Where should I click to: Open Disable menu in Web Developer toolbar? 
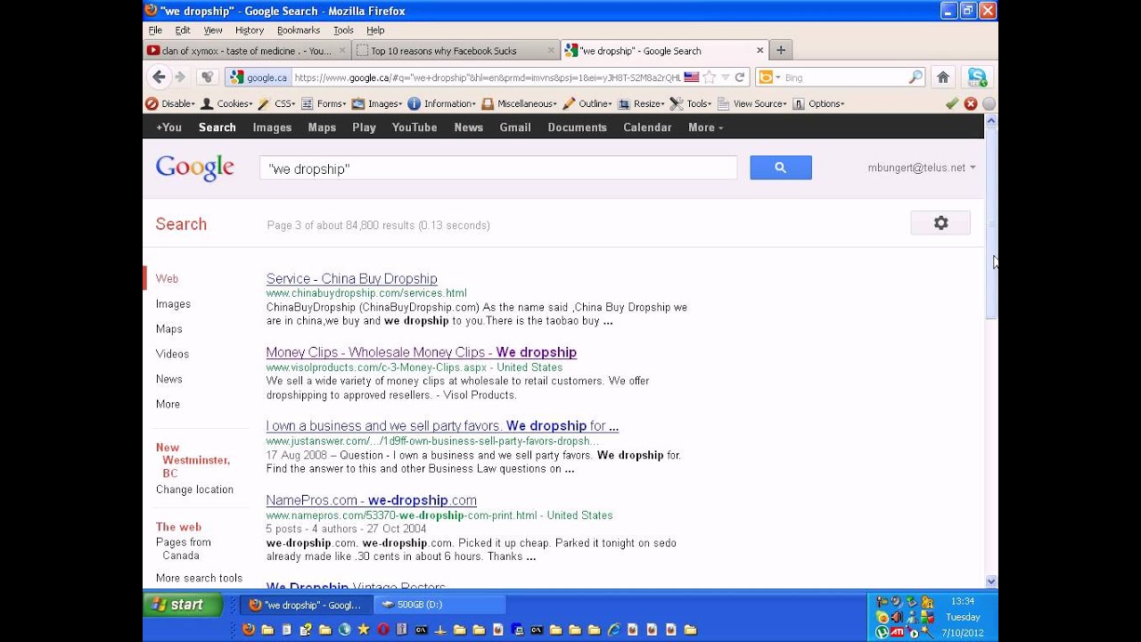[x=170, y=103]
